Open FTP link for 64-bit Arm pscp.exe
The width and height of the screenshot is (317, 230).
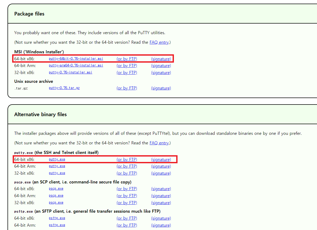click(127, 196)
